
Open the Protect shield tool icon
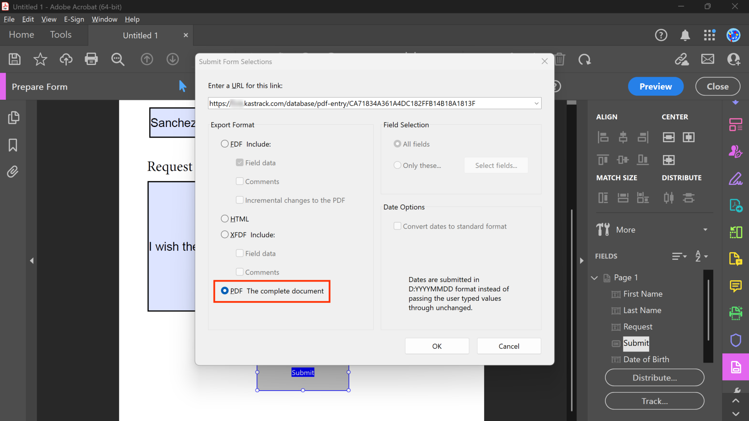coord(736,340)
